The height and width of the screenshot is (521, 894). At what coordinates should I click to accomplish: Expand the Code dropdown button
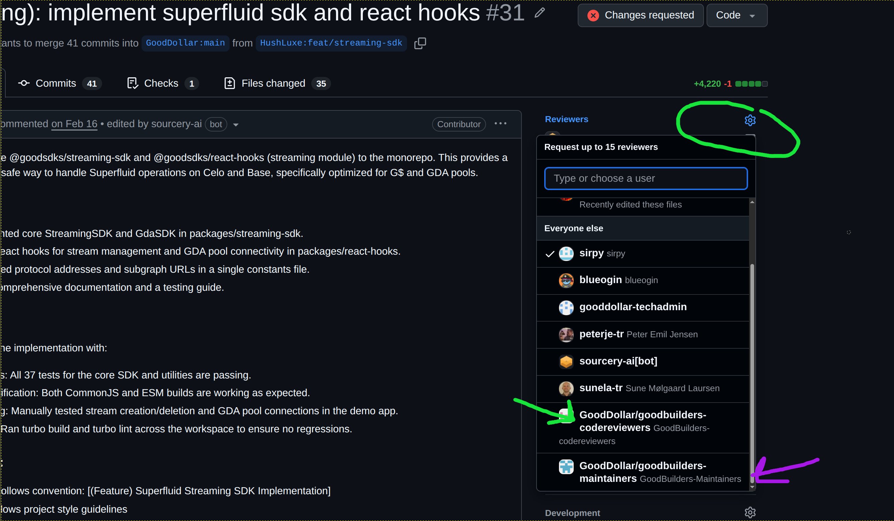736,15
